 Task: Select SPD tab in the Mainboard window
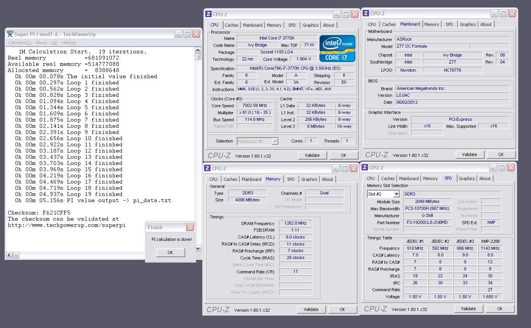(x=449, y=24)
